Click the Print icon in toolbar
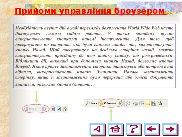Viewport: 182px width, 137px height. coord(136,103)
